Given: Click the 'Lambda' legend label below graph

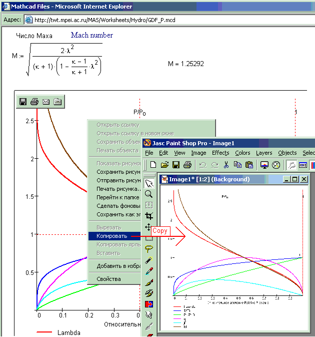Looking at the screenshot, I should [x=69, y=332].
